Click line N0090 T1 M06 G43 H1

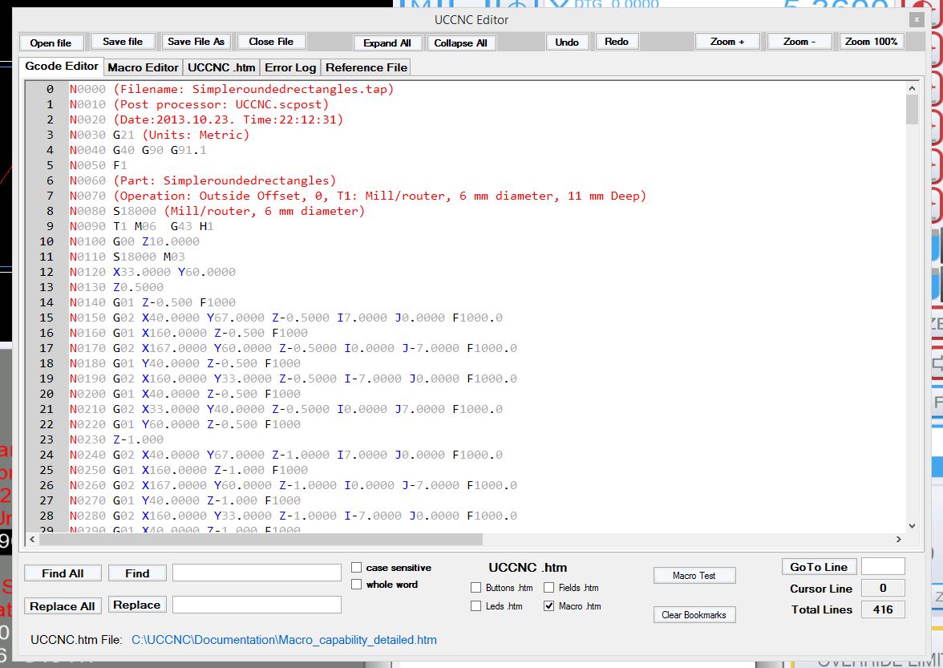[x=141, y=226]
